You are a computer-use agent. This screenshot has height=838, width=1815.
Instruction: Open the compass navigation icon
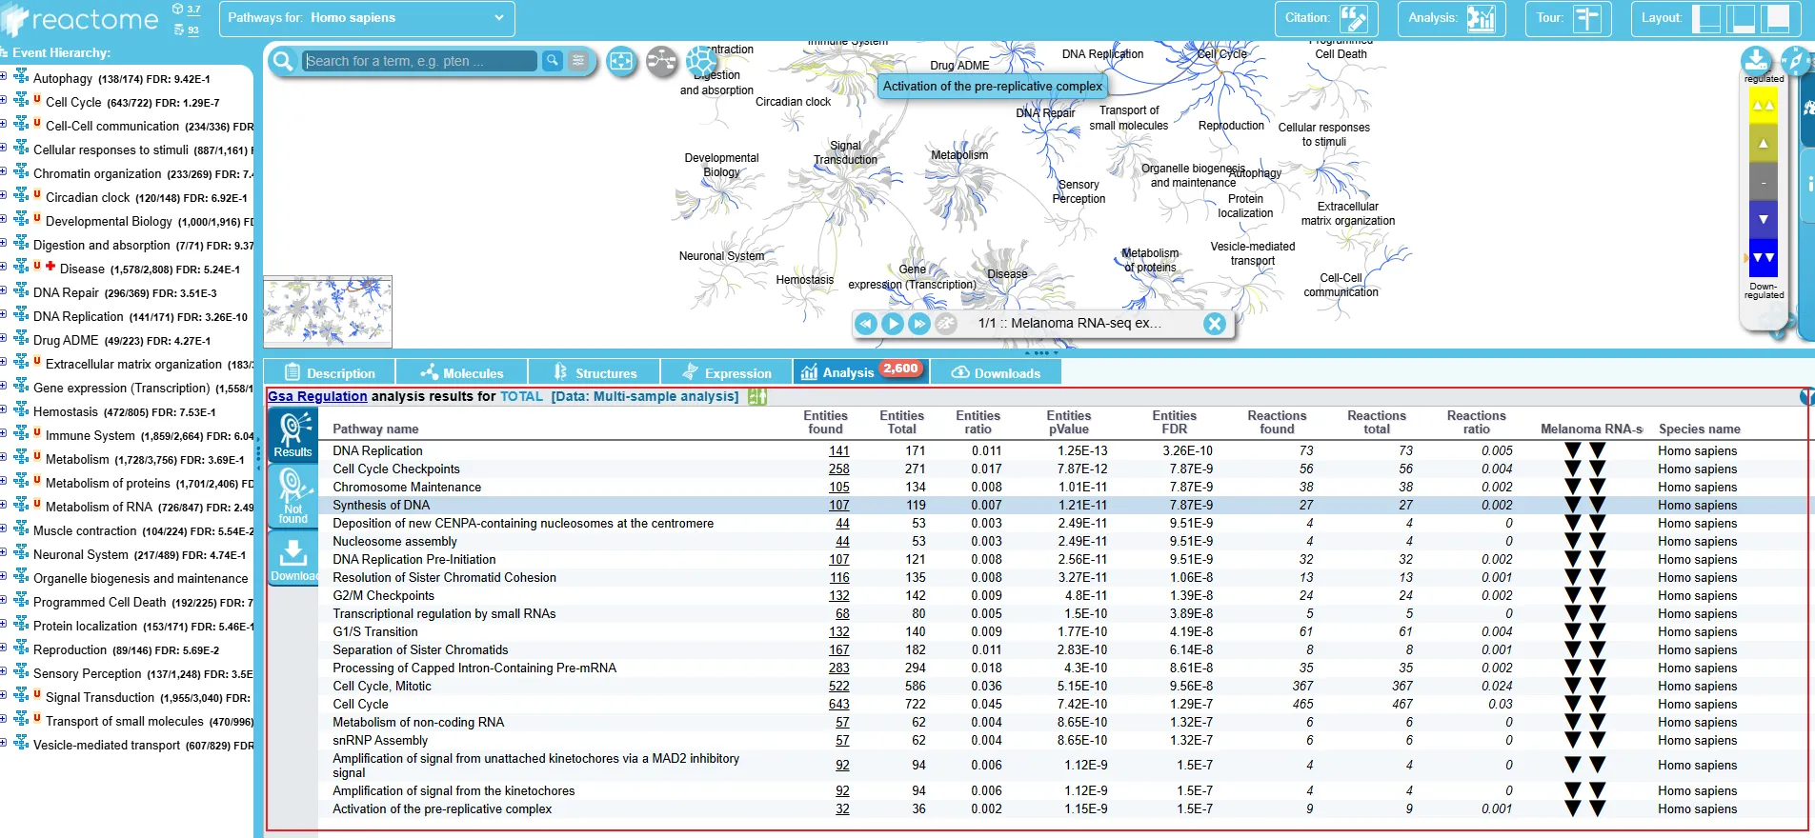click(1795, 61)
